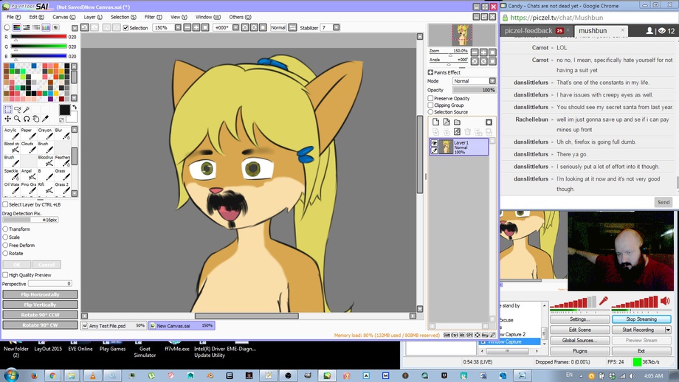This screenshot has width=679, height=382.
Task: Click the Stop Streaming button
Action: pos(641,319)
